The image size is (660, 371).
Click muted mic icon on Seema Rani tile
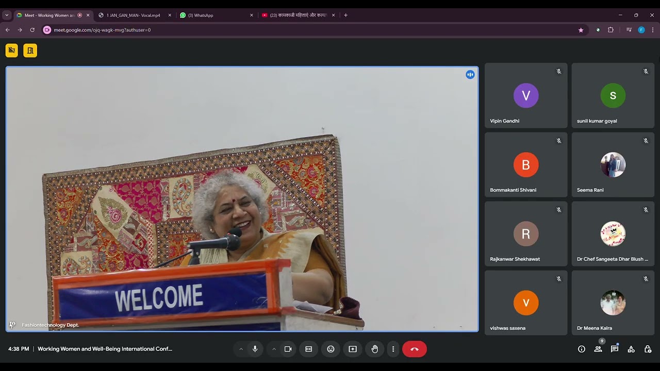(646, 141)
